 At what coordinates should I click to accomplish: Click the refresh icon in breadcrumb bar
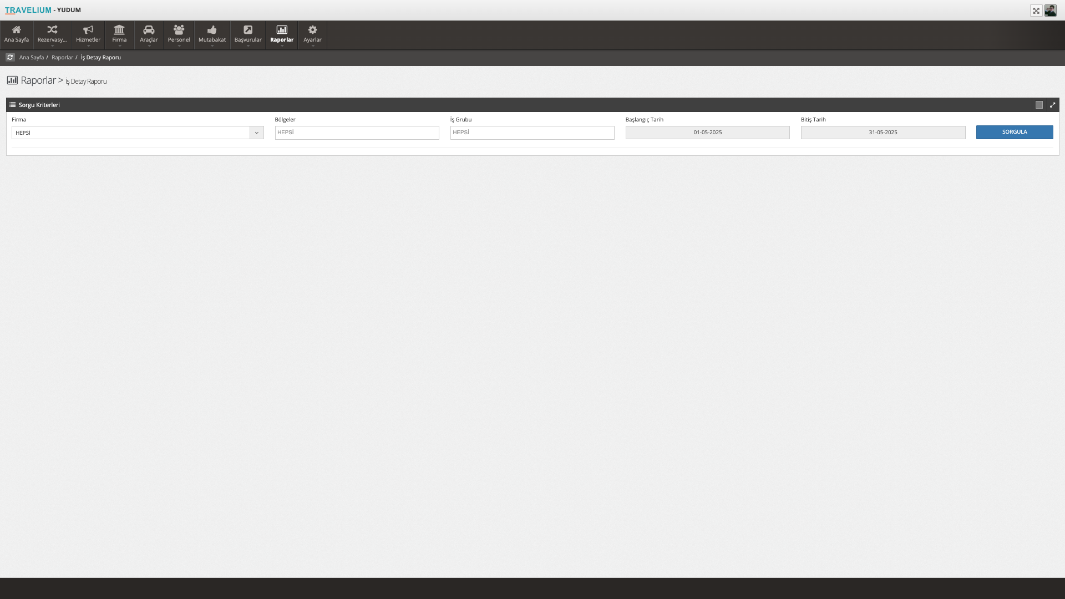pyautogui.click(x=10, y=57)
